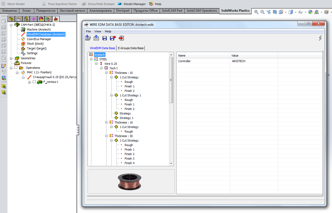This screenshot has height=213, width=332.
Task: Click the Apply Scene icon
Action: pyautogui.click(x=317, y=12)
